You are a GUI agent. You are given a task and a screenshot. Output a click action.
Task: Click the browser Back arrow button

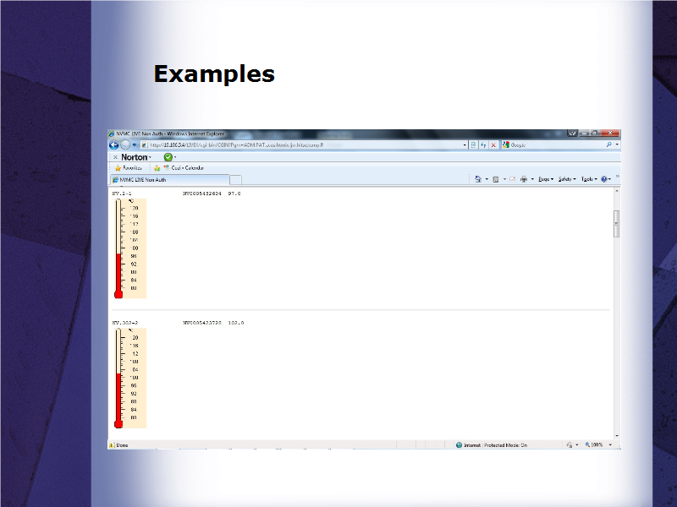coord(113,144)
